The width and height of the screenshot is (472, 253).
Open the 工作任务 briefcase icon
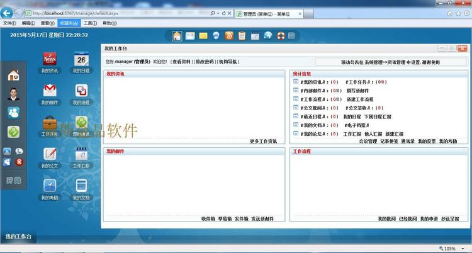[50, 123]
